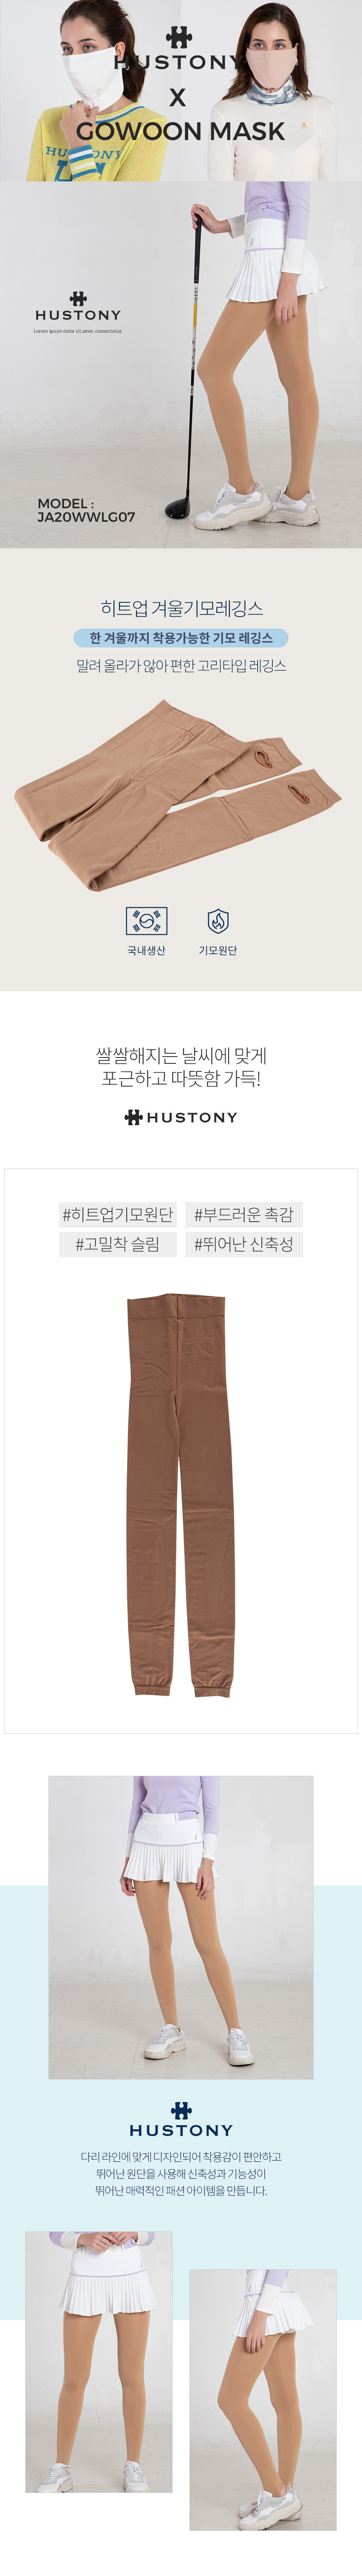Open the golf club model hero photo

[x=181, y=364]
